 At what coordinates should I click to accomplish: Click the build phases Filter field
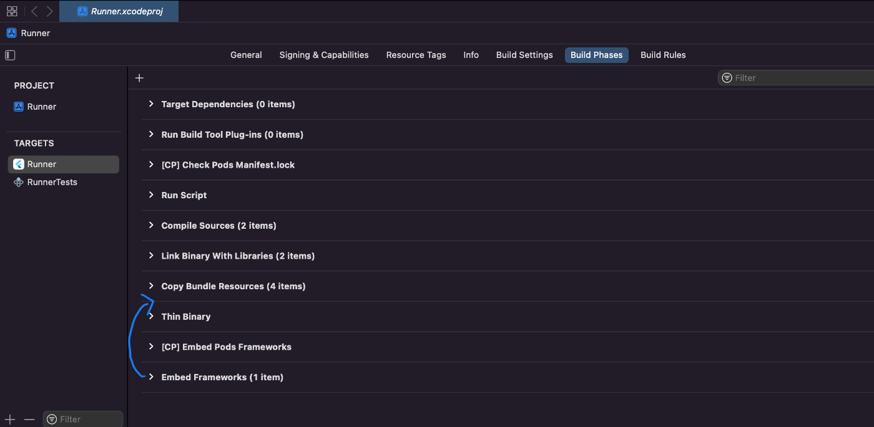click(x=796, y=78)
